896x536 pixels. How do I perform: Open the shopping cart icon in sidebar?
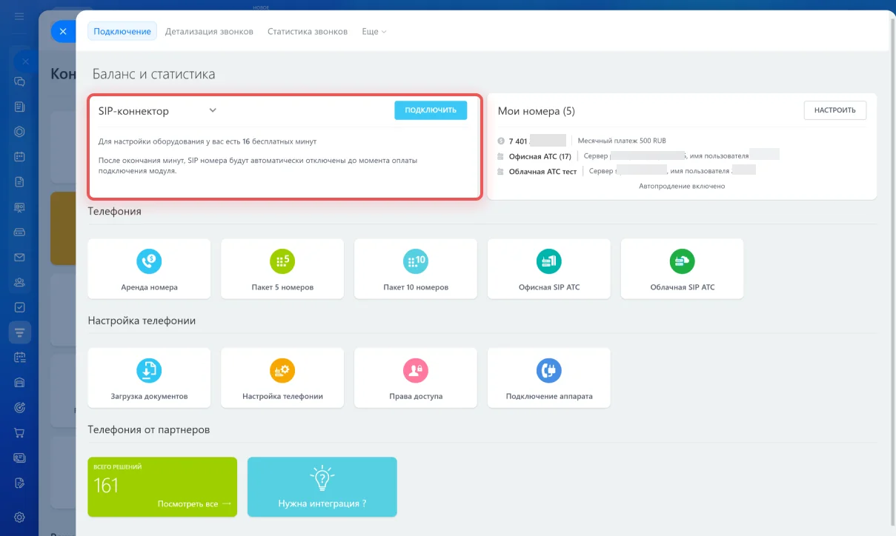coord(20,432)
